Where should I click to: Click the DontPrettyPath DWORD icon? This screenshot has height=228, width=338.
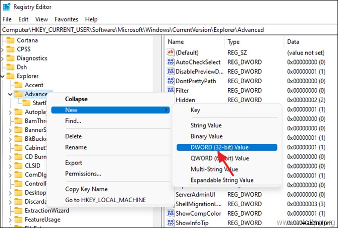click(x=170, y=81)
